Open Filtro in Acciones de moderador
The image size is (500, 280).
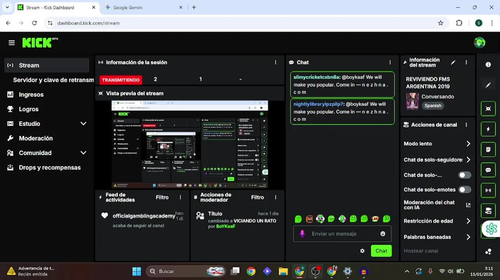coord(257,197)
